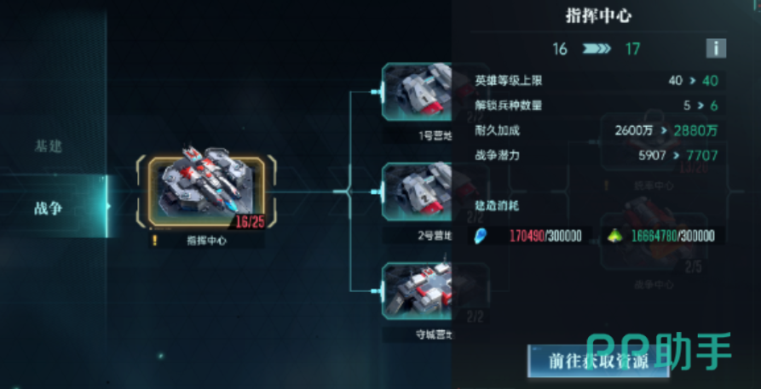This screenshot has width=761, height=389.
Task: Select the 战争潜力 stat row
Action: coord(597,155)
